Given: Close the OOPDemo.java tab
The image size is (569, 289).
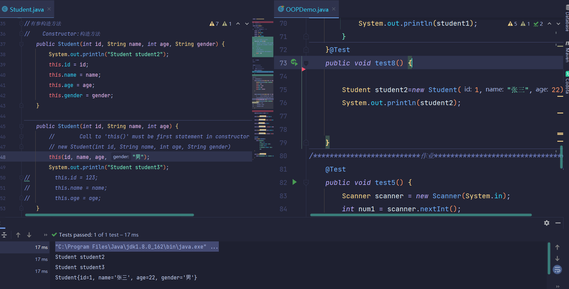Looking at the screenshot, I should pyautogui.click(x=334, y=9).
